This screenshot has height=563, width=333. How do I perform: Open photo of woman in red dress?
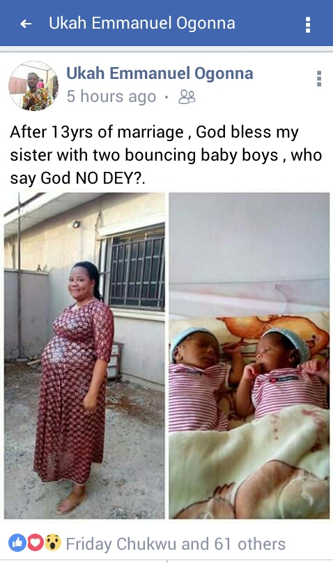(x=84, y=356)
